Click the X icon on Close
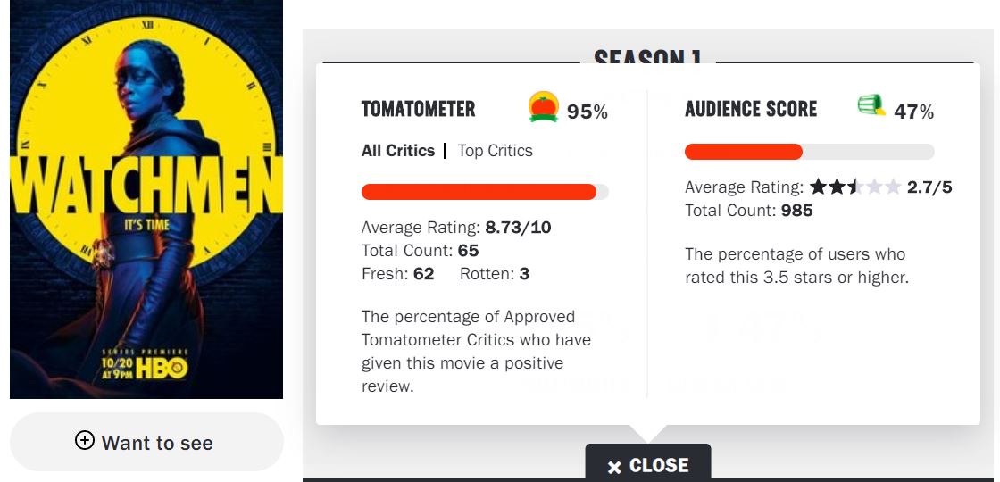This screenshot has height=482, width=1000. tap(614, 467)
